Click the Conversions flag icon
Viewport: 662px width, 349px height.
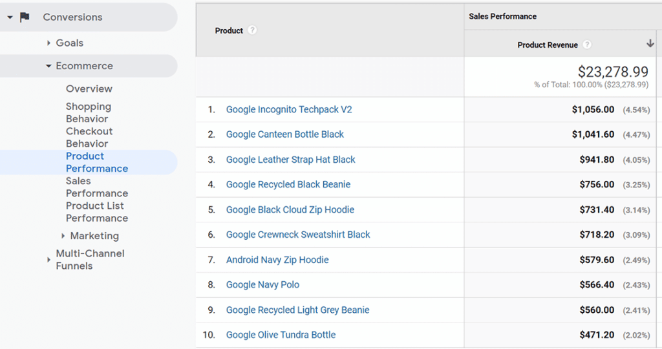(25, 17)
